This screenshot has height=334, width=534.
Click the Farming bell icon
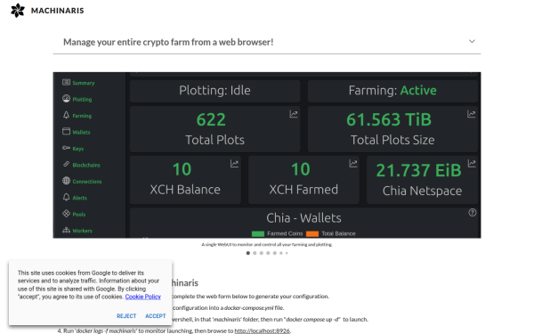pyautogui.click(x=66, y=115)
